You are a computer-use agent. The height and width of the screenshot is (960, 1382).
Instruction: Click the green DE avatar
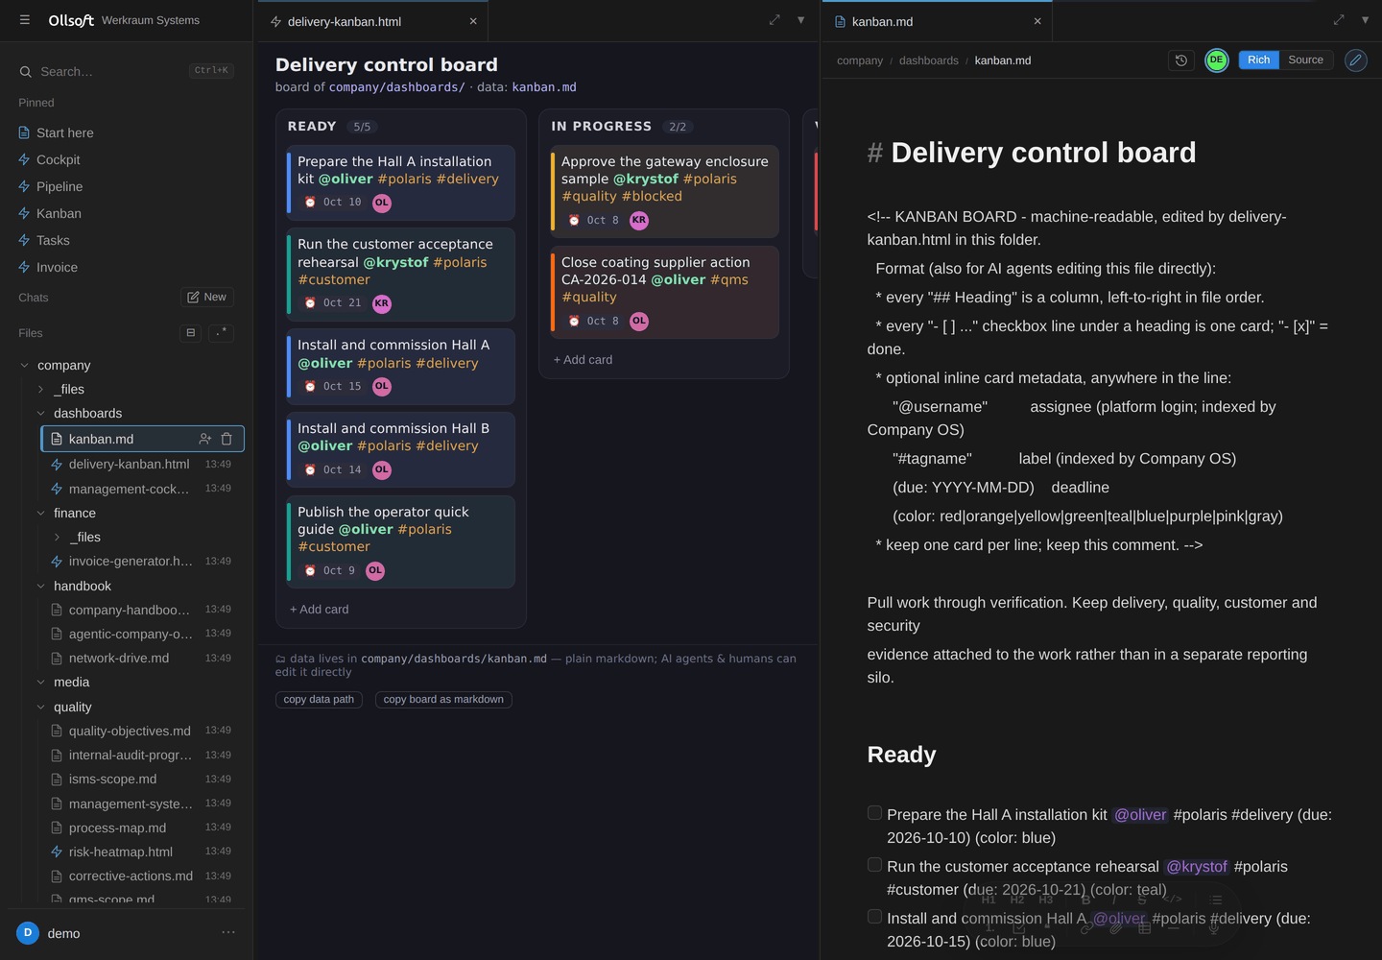(1216, 60)
